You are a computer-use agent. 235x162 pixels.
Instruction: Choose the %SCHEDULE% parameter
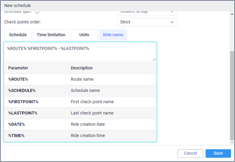[22, 91]
